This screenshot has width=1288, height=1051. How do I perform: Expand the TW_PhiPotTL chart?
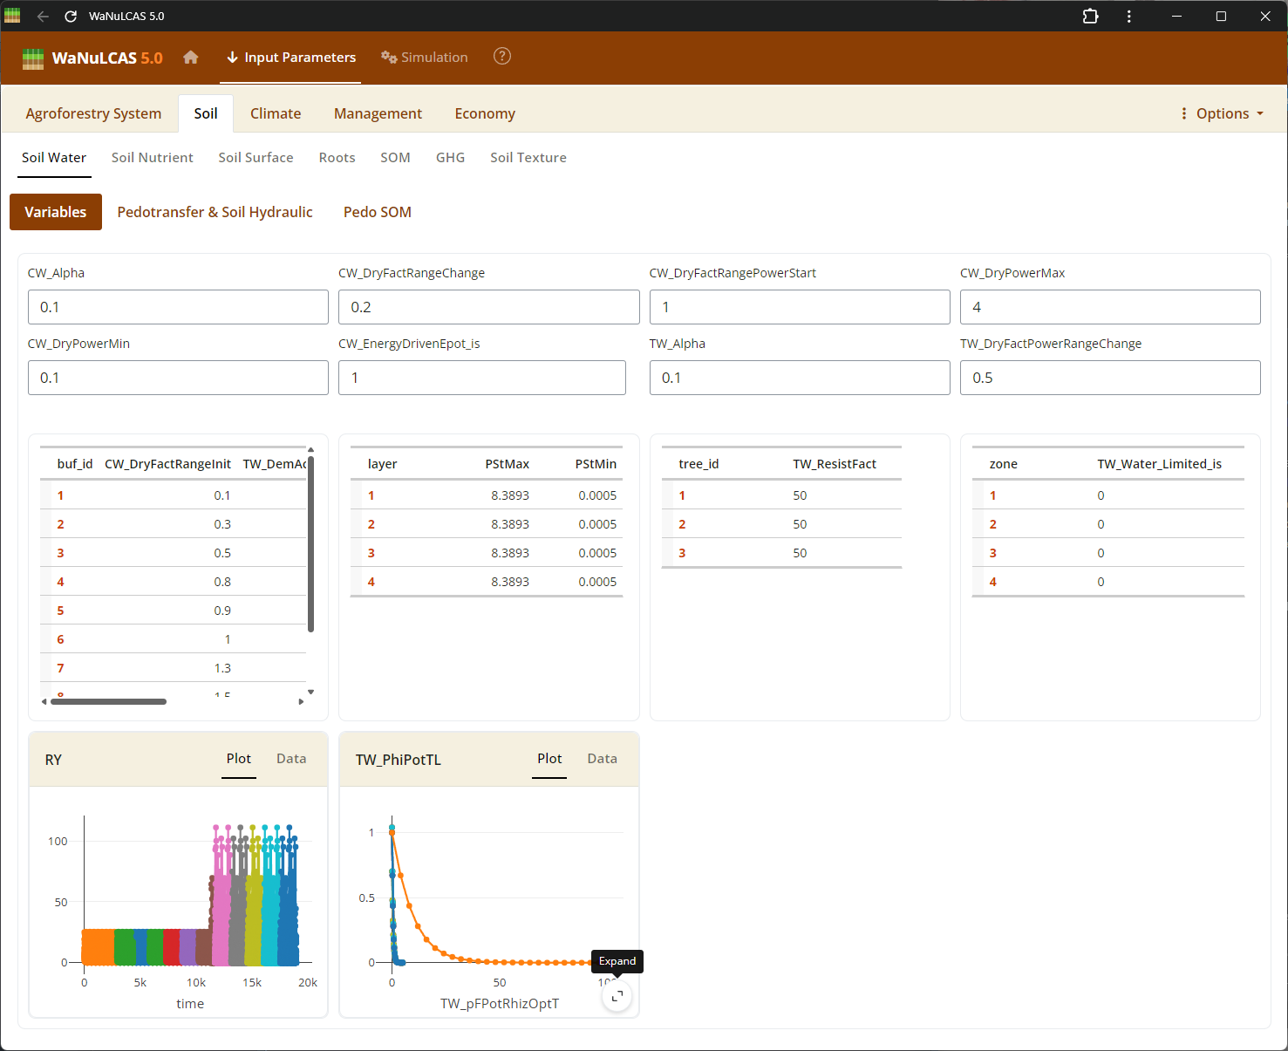pos(617,995)
